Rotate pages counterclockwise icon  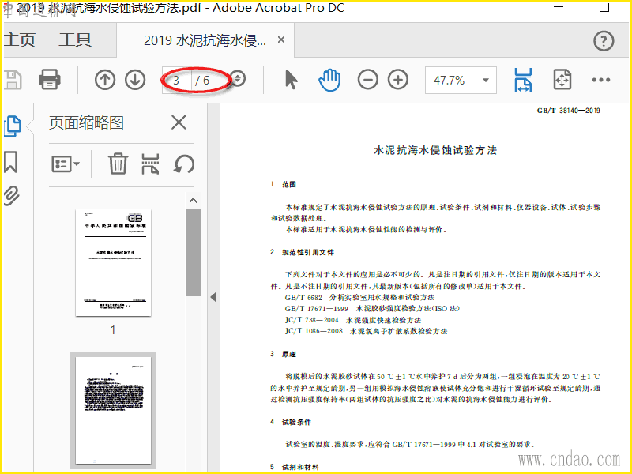click(184, 164)
